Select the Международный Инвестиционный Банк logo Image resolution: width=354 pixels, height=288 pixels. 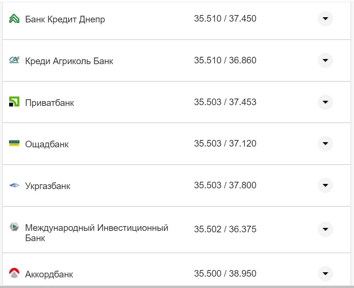pyautogui.click(x=14, y=227)
